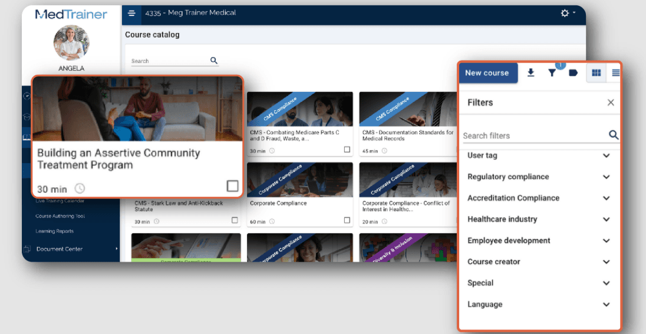
Task: Click the MedTrainer logo
Action: [71, 14]
